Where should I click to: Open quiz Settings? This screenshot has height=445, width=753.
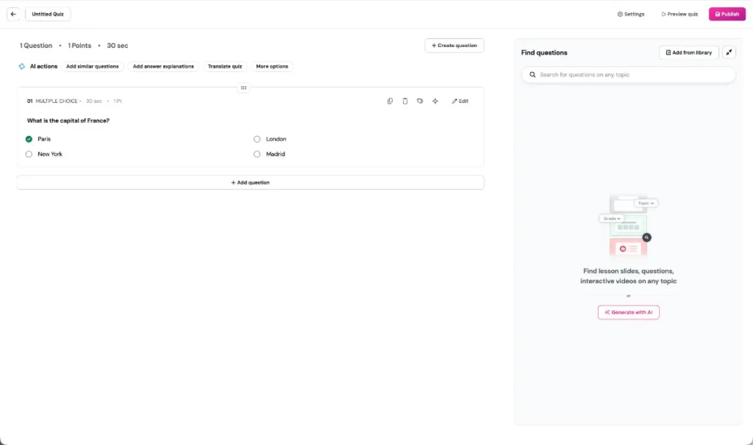[x=631, y=14]
